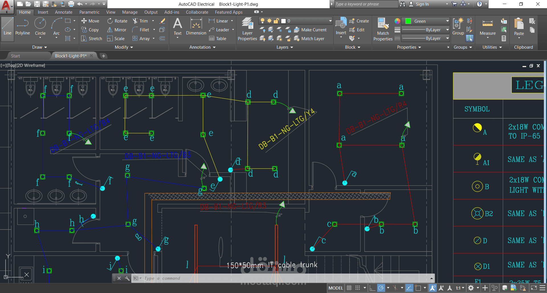Launch the Dimension tool
547x293 pixels.
coord(196,26)
